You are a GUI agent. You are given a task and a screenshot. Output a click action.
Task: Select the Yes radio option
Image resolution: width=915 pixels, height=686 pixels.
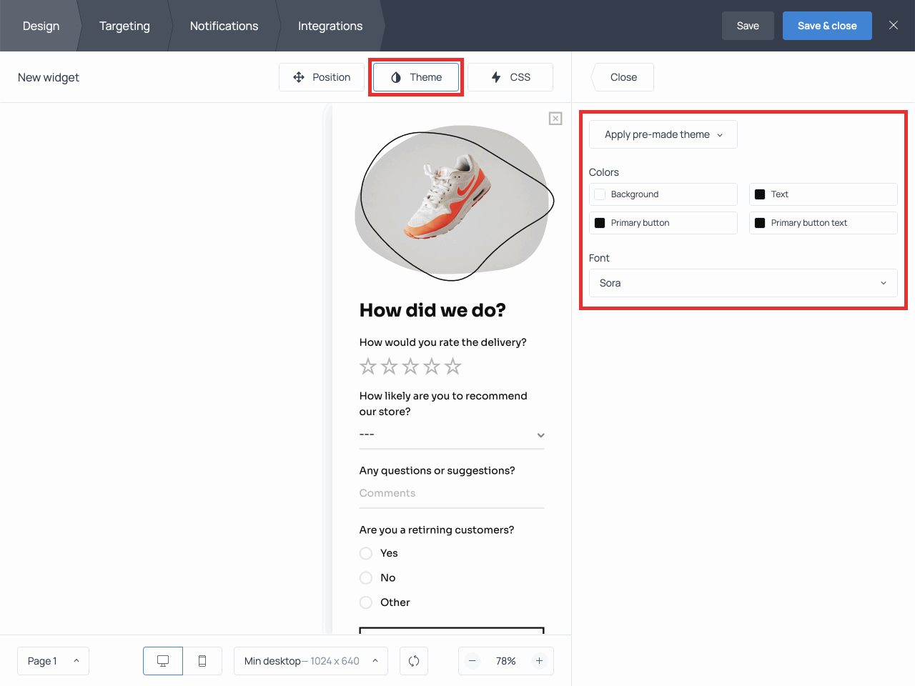(x=365, y=553)
